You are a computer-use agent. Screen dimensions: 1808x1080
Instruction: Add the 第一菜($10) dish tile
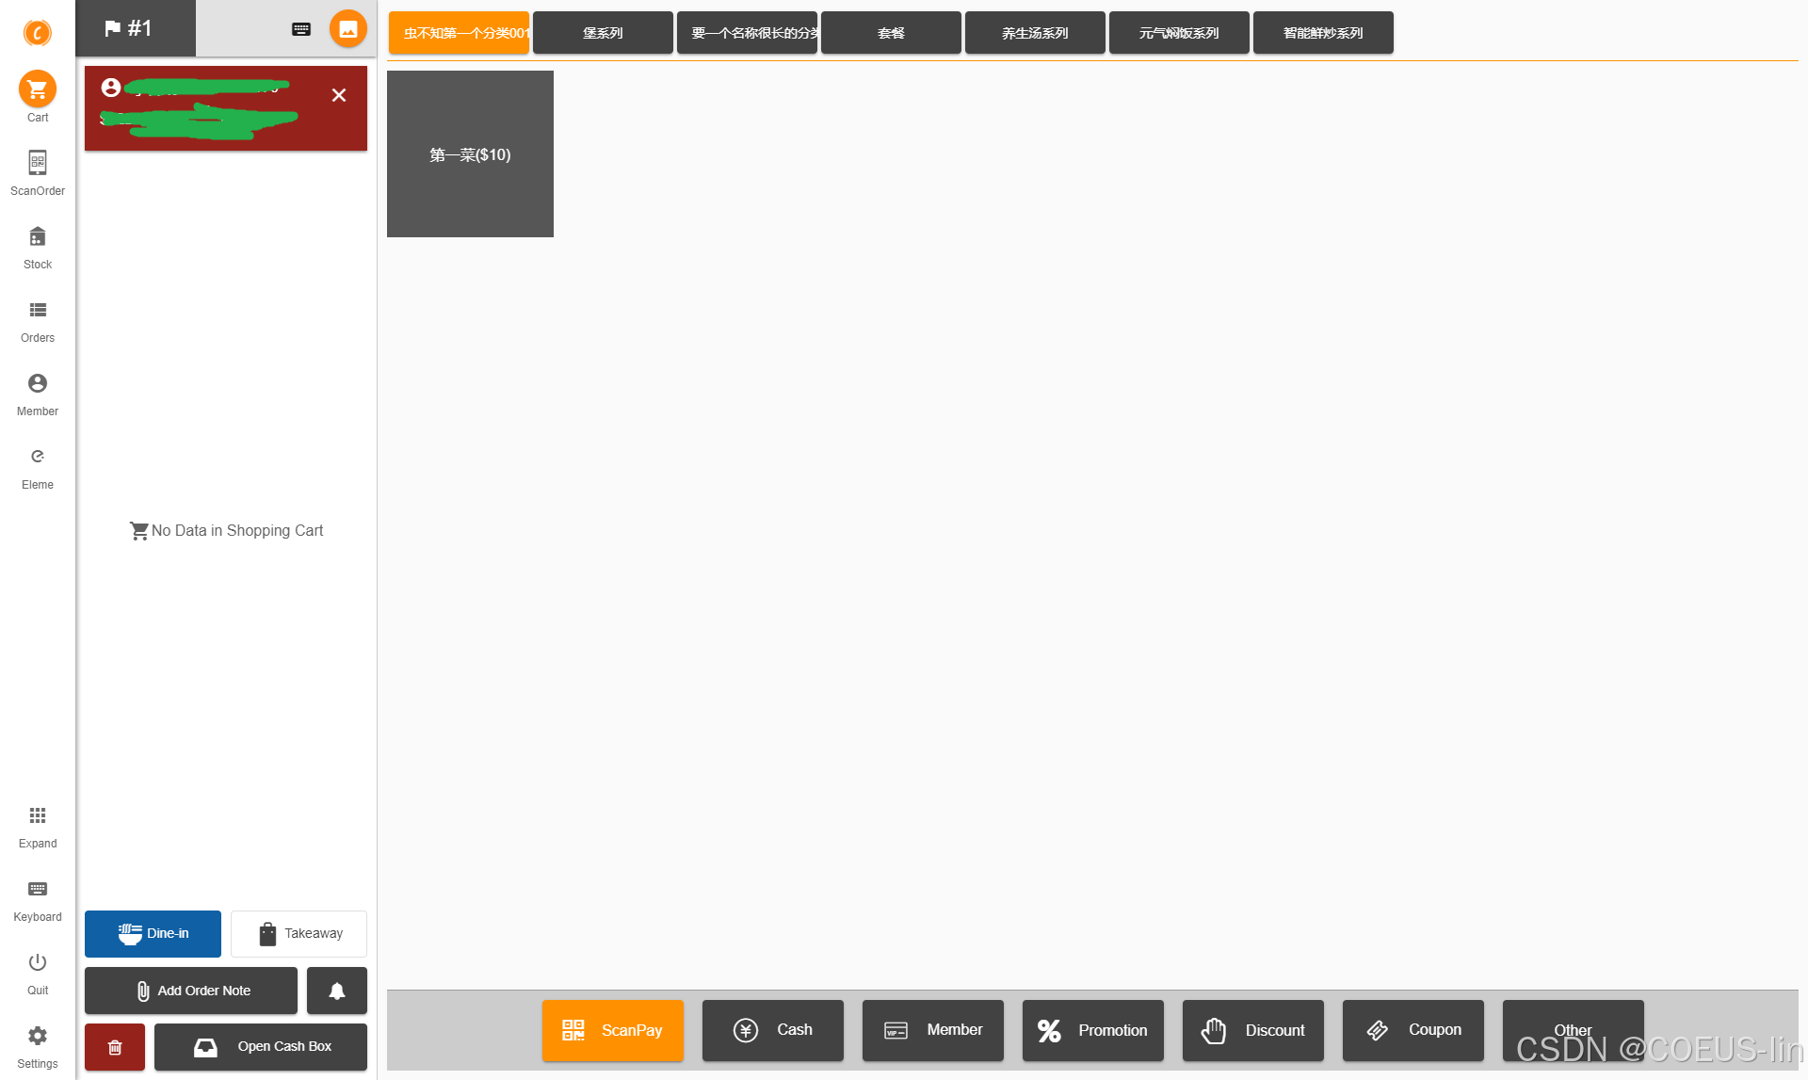470,154
